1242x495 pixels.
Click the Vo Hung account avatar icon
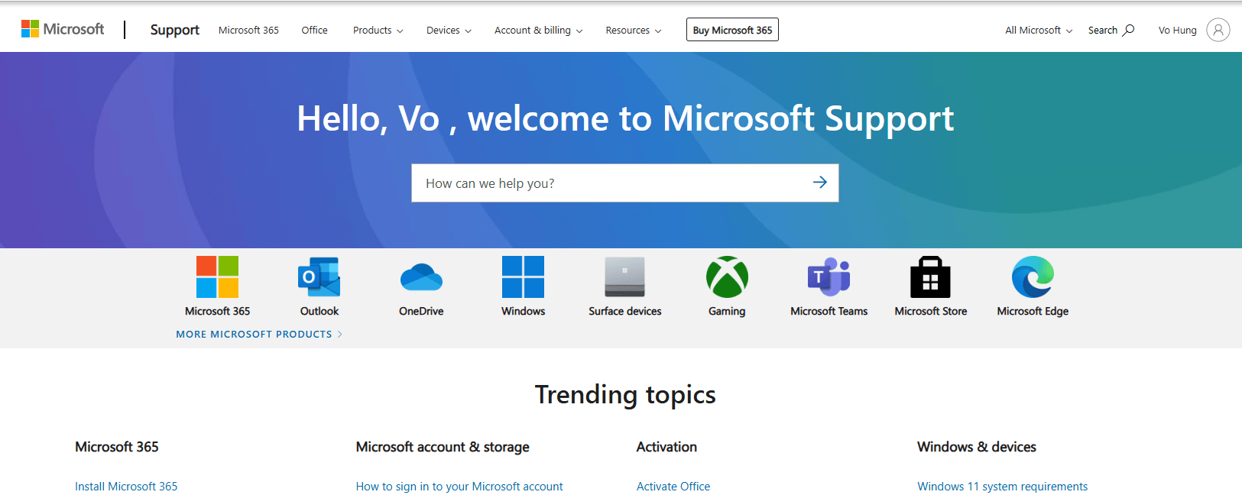pos(1218,30)
